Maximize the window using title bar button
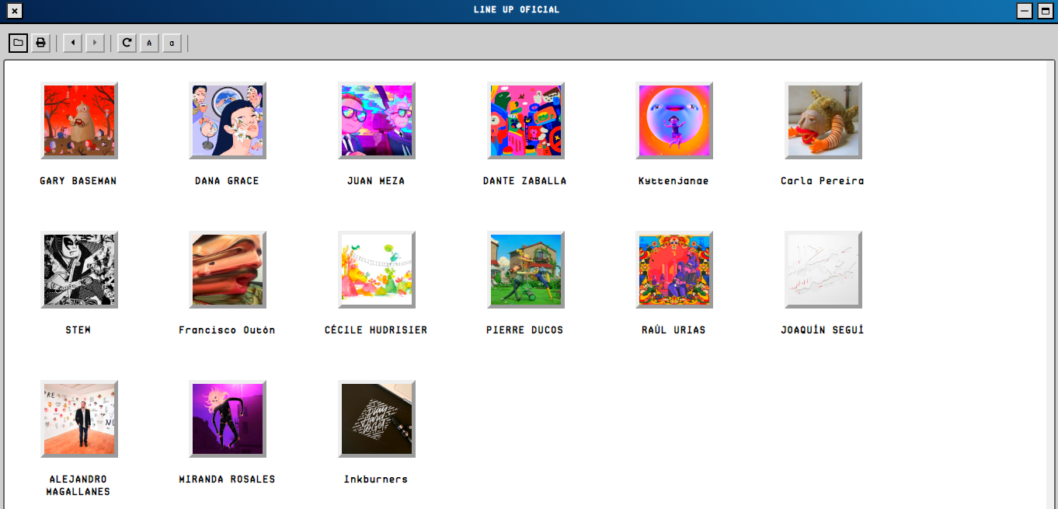Image resolution: width=1058 pixels, height=509 pixels. (x=1045, y=11)
